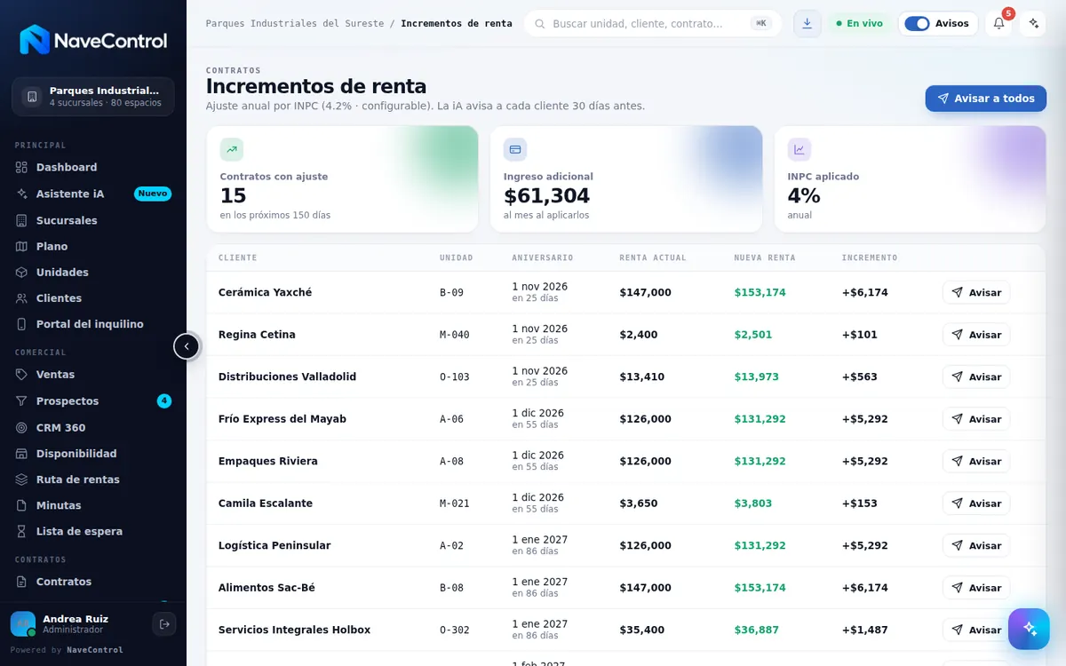Focus the Buscar unidad, cliente, contrato search field
The image size is (1066, 666).
click(653, 24)
